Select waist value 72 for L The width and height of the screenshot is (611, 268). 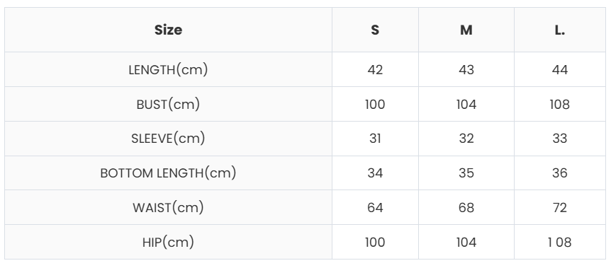[x=559, y=208]
